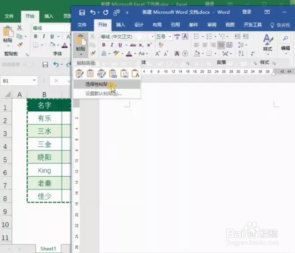Click Tell Me search box in Word
The height and width of the screenshot is (253, 295).
(x=280, y=25)
